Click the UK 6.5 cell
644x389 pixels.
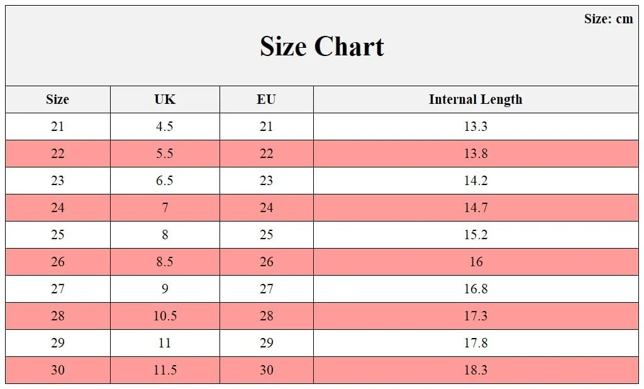[165, 181]
